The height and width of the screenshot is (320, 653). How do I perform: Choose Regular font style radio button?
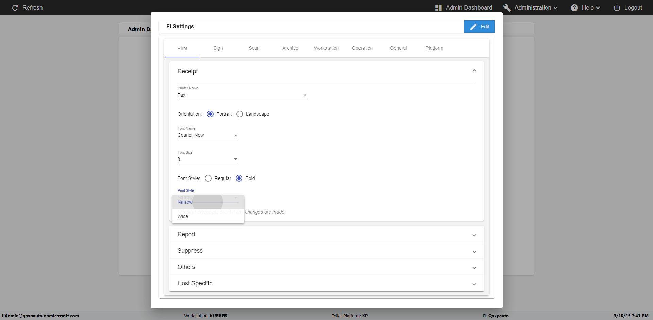point(208,178)
